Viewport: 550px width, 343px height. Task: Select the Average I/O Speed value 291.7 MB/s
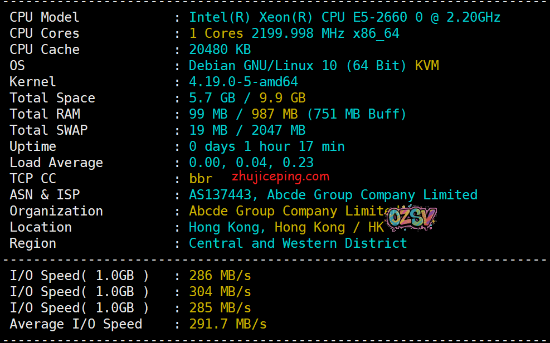click(x=228, y=324)
